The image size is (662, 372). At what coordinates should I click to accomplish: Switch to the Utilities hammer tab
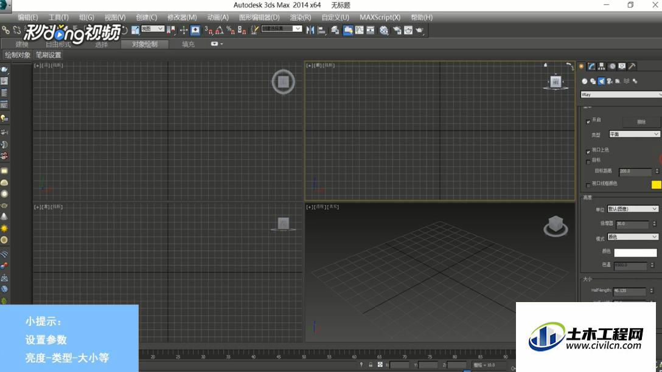pos(632,66)
